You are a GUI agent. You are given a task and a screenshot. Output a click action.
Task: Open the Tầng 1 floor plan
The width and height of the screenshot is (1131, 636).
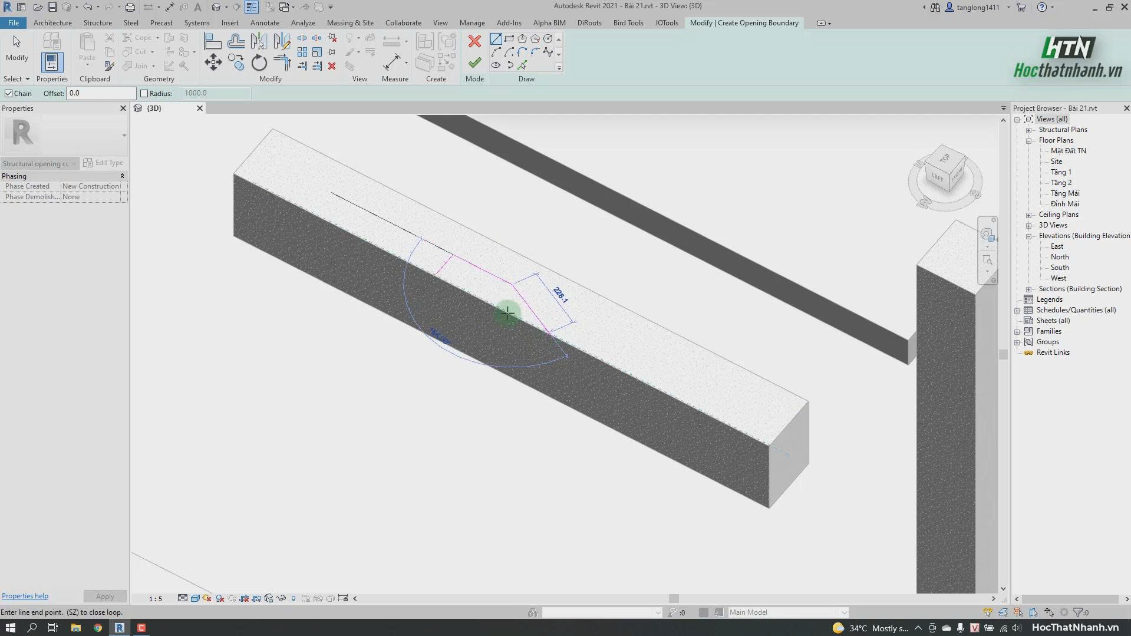click(1061, 172)
